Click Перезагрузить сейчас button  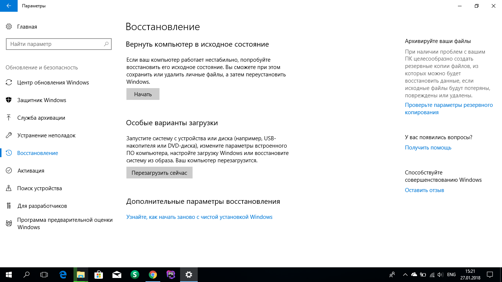[159, 173]
